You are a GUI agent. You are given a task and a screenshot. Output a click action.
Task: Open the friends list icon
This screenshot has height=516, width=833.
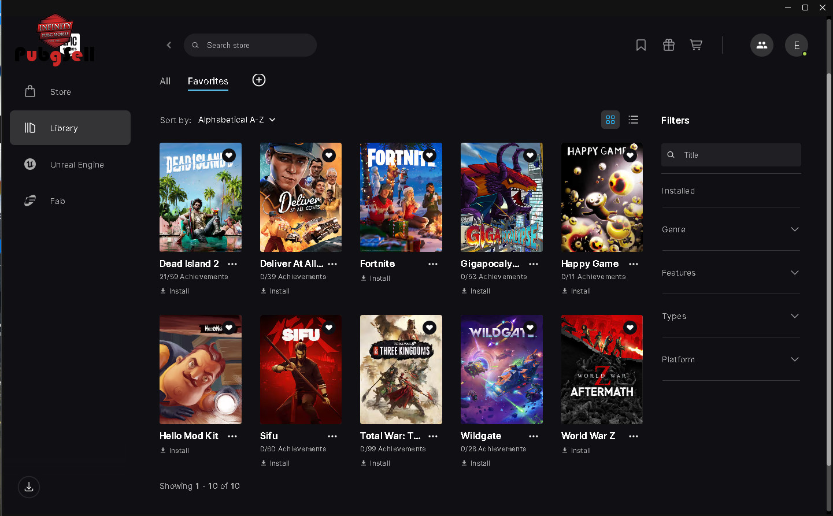761,45
